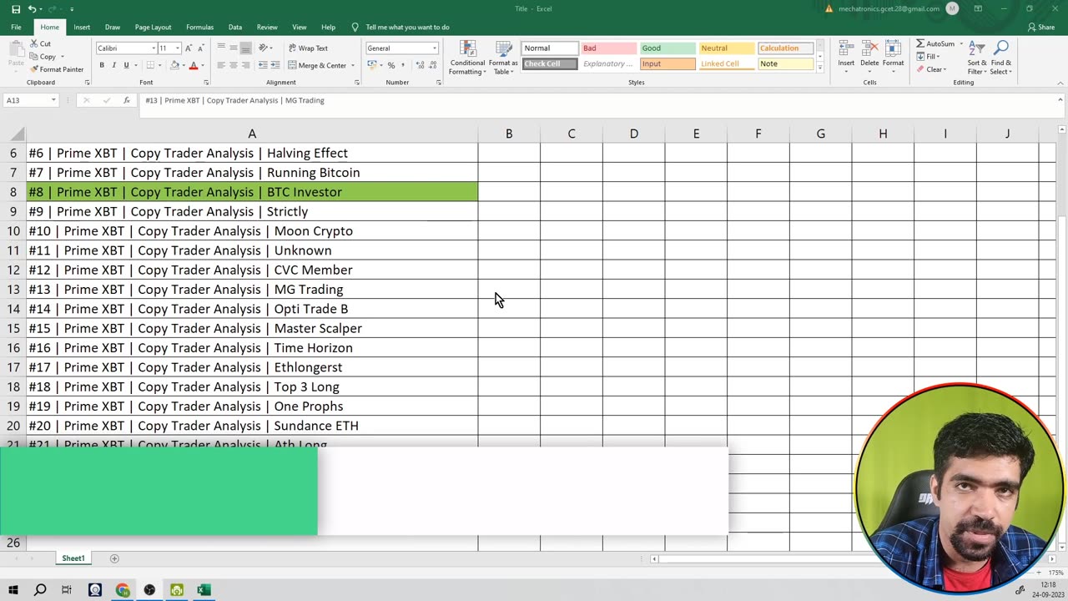Toggle Italic formatting

click(x=114, y=65)
